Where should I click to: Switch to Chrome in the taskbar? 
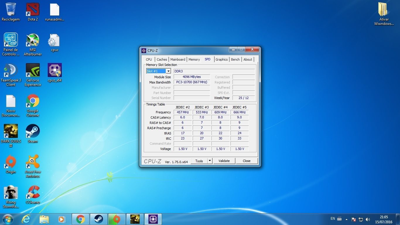click(x=81, y=219)
